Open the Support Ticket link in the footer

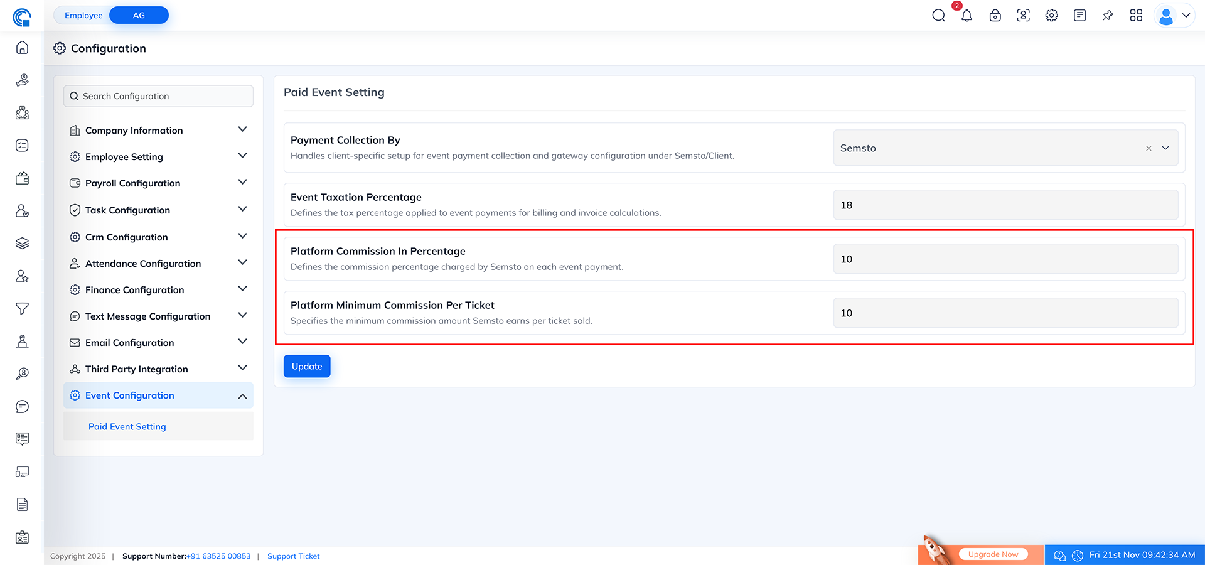293,556
